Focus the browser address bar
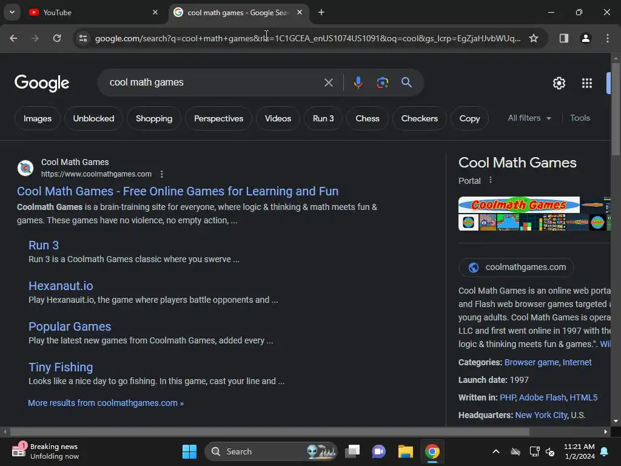 307,38
